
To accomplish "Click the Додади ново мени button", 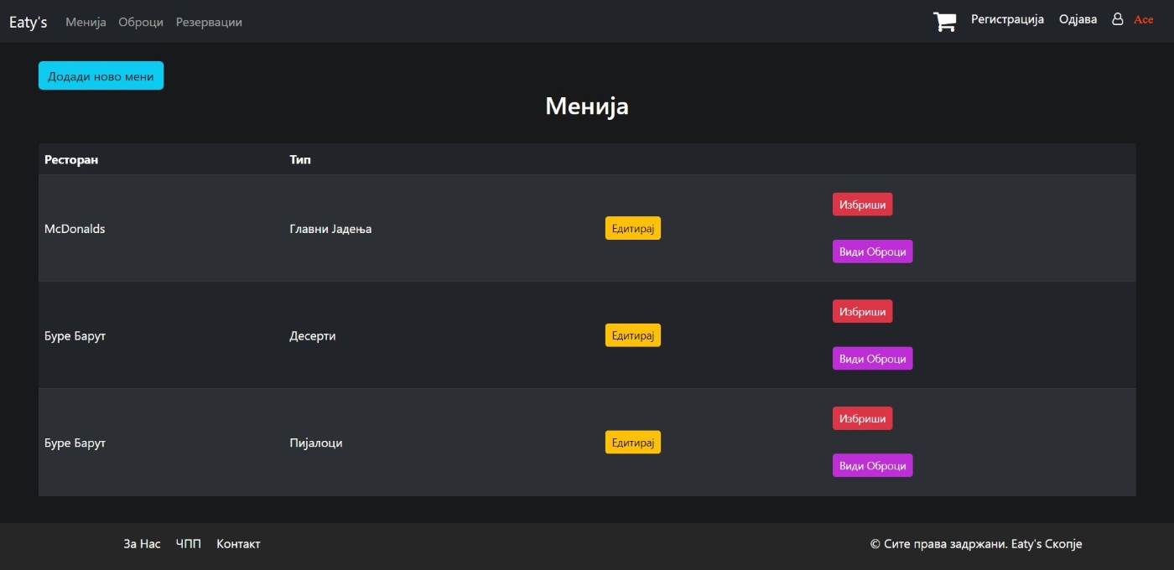I will pyautogui.click(x=101, y=75).
